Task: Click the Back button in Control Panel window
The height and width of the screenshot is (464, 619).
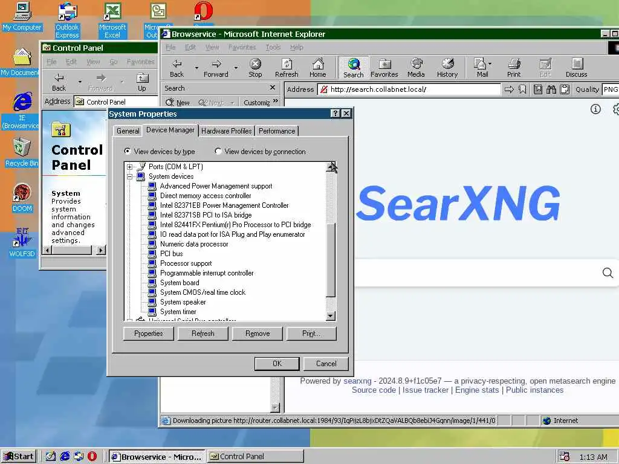Action: tap(59, 82)
